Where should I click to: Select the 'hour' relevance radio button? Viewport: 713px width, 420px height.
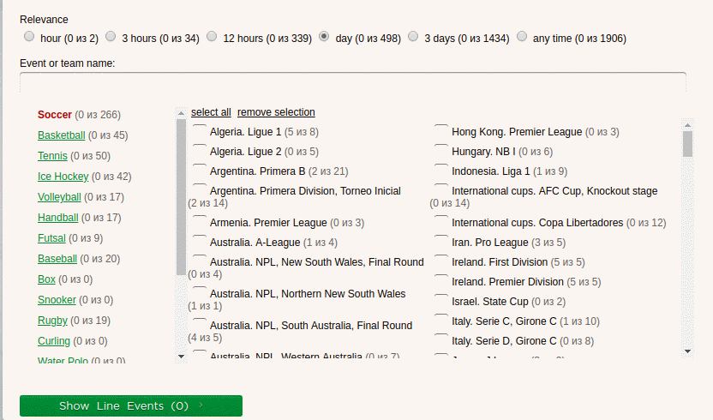click(29, 37)
